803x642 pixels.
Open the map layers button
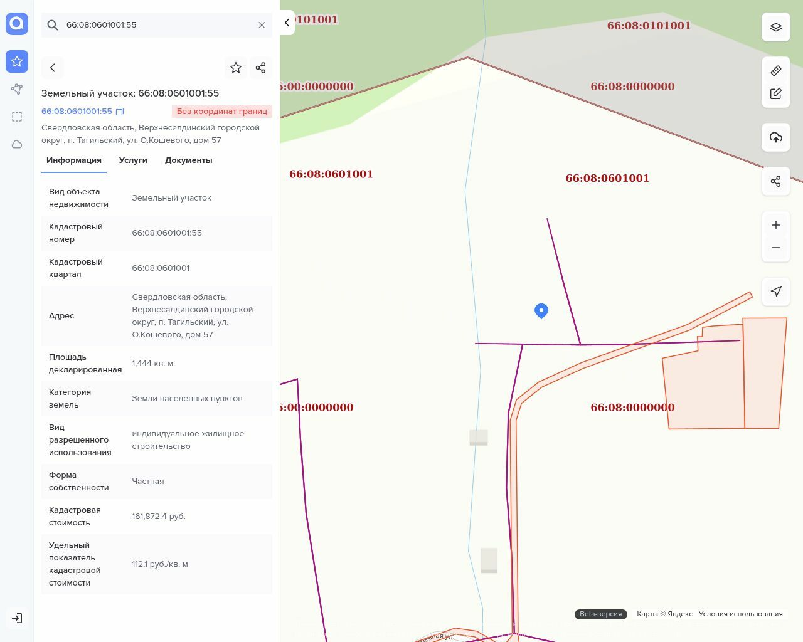point(776,27)
